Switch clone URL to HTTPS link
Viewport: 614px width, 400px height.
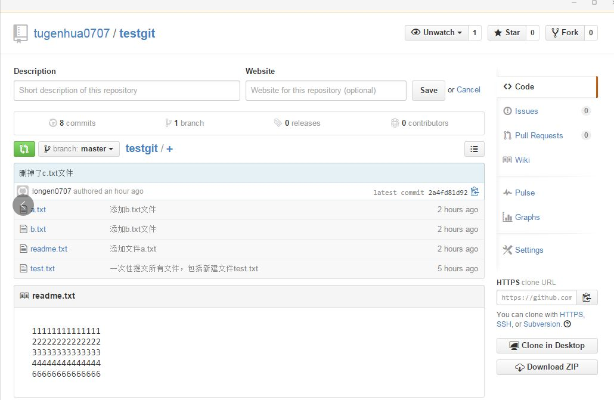[571, 315]
